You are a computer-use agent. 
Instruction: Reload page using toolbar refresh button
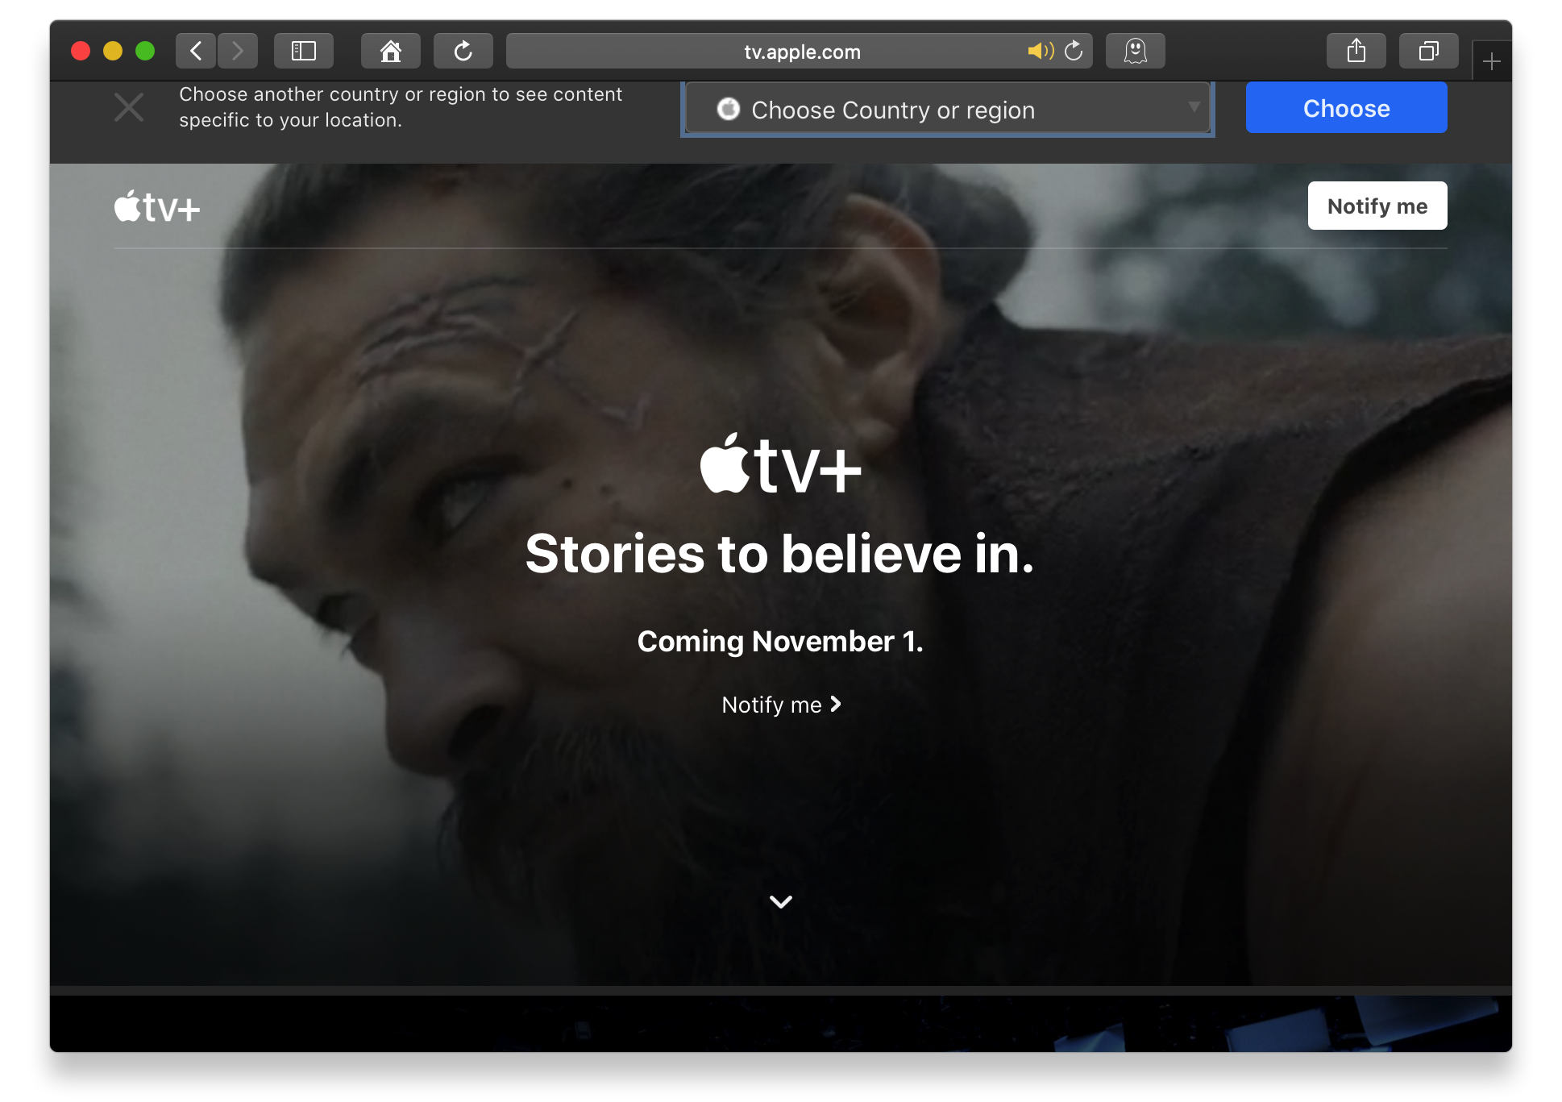[463, 52]
